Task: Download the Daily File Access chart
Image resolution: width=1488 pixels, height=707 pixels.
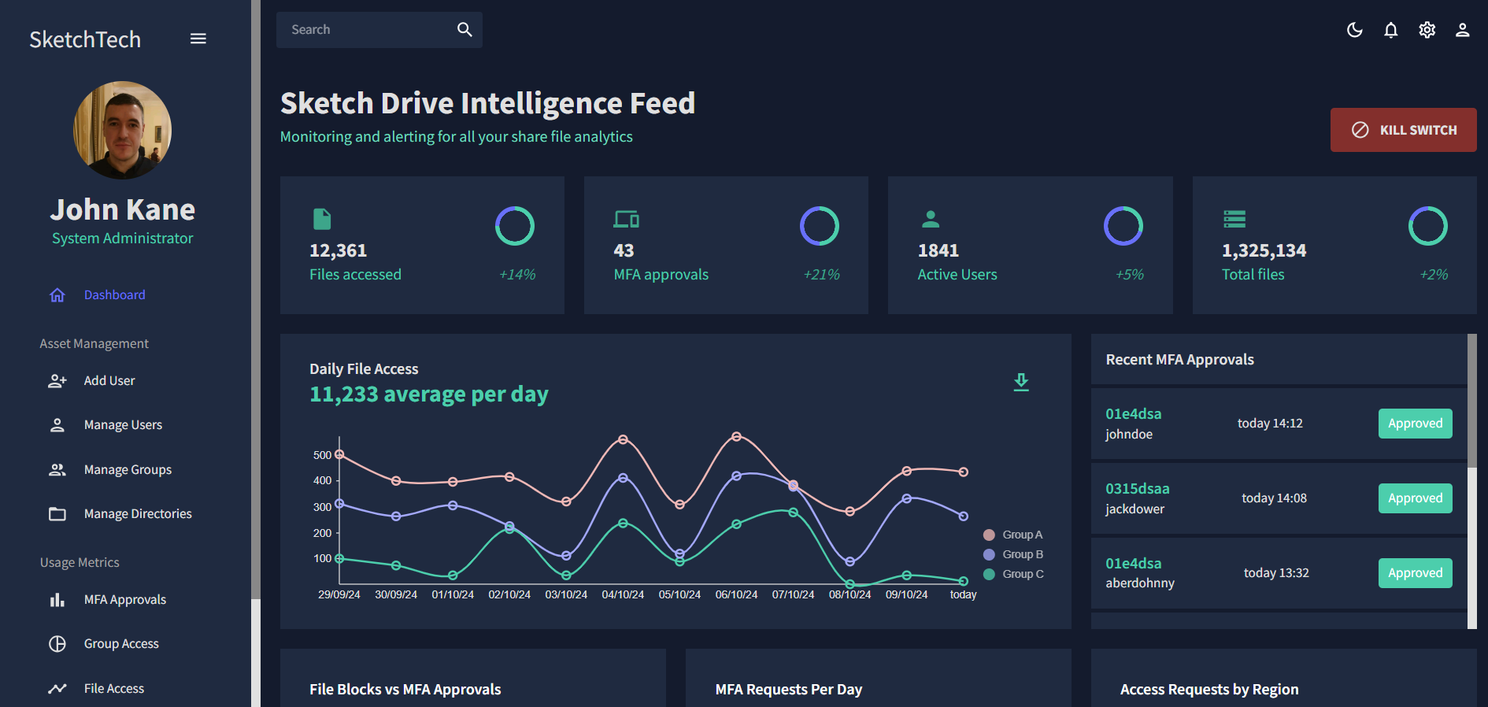Action: pyautogui.click(x=1021, y=383)
